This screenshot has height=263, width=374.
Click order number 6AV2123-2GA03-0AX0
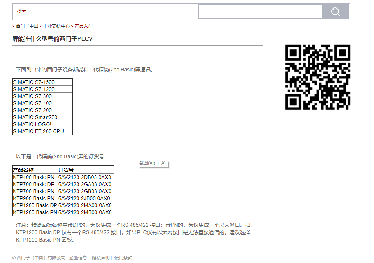(85, 184)
